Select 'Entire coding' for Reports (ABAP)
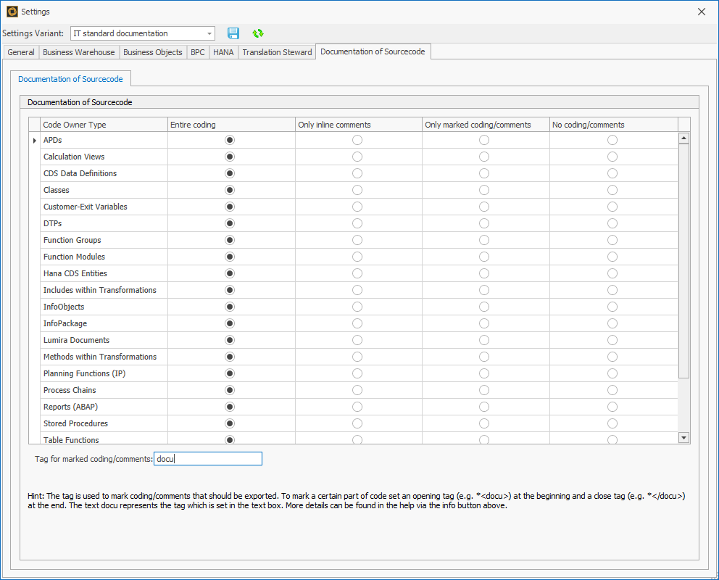The image size is (719, 580). [x=230, y=407]
